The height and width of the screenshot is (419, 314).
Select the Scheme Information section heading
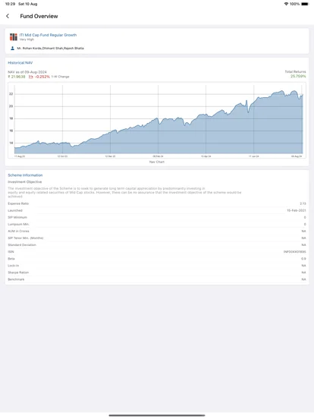pyautogui.click(x=25, y=175)
